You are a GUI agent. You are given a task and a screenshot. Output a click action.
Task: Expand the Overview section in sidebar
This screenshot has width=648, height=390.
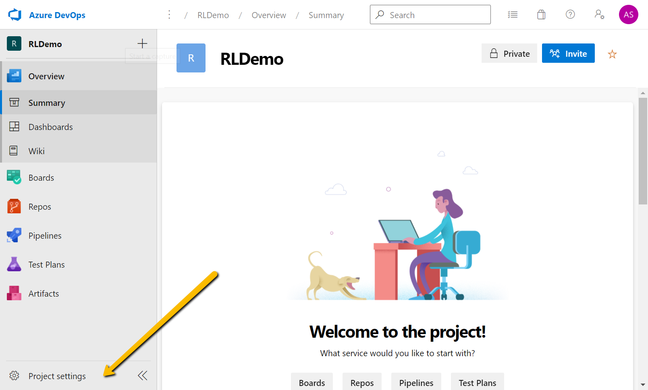[x=79, y=76]
